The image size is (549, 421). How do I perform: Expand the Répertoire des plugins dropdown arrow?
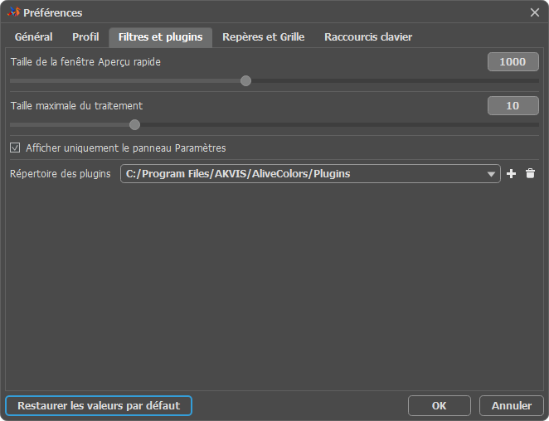click(x=491, y=174)
